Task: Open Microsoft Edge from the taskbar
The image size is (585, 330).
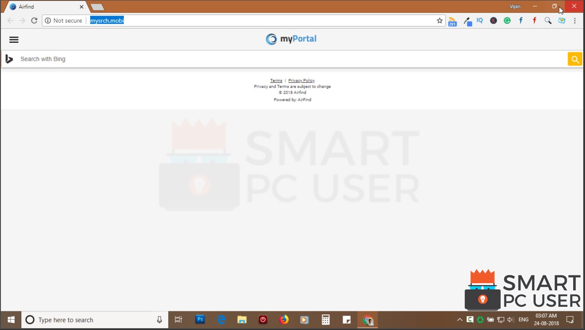Action: tap(221, 320)
